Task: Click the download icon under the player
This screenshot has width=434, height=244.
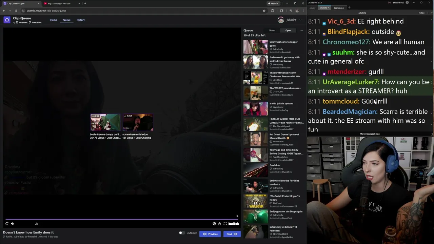Action: point(37,224)
